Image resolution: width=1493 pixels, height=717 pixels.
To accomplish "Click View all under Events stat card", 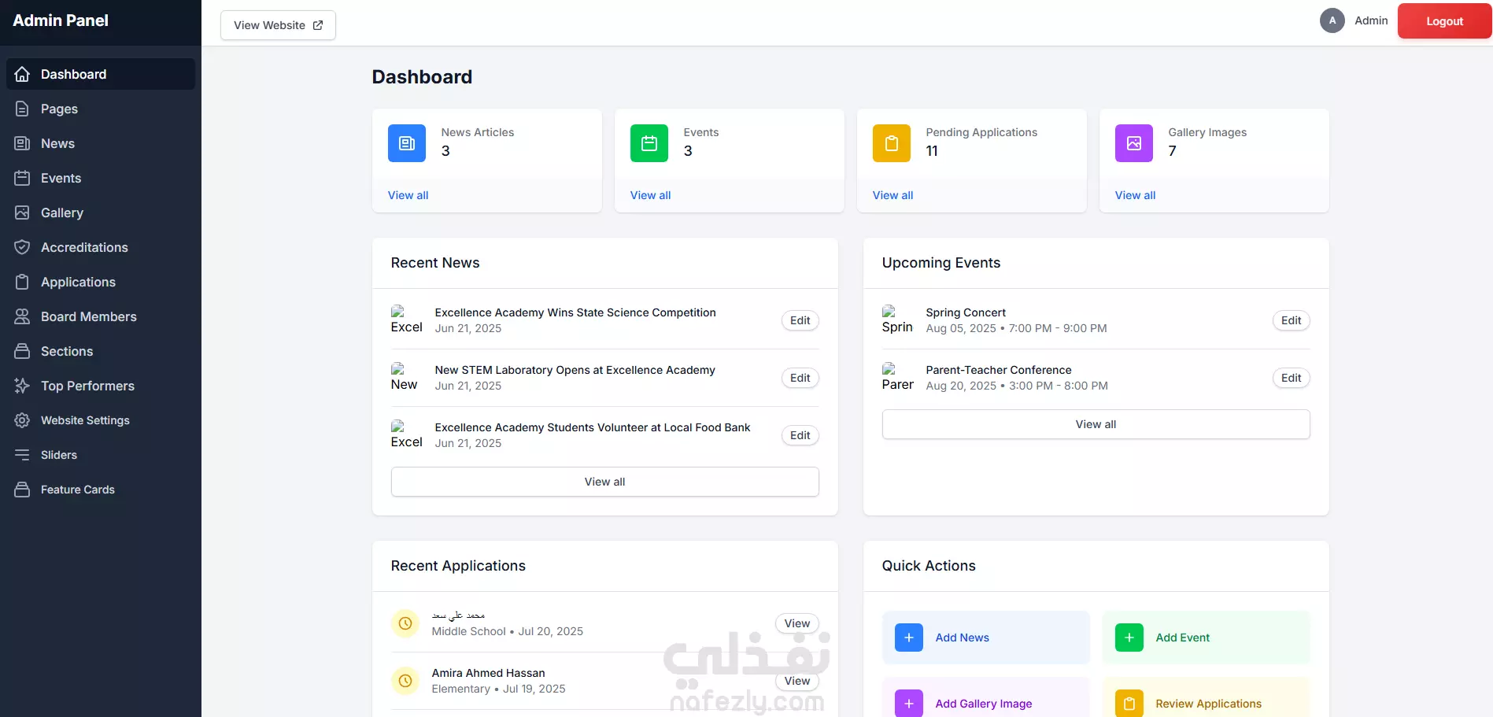I will coord(650,195).
